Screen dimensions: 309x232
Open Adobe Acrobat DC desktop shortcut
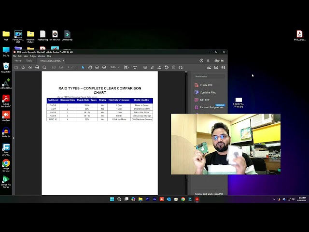6,101
